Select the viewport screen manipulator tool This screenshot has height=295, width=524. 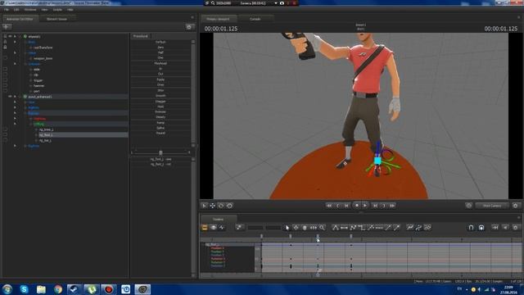[229, 206]
